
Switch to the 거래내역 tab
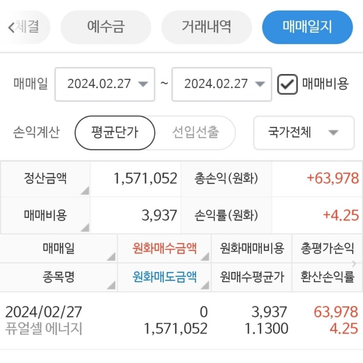pyautogui.click(x=207, y=27)
